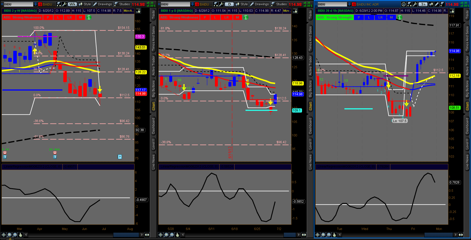
Task: Click the flask icon on 1h chart
Action: tap(409, 4)
